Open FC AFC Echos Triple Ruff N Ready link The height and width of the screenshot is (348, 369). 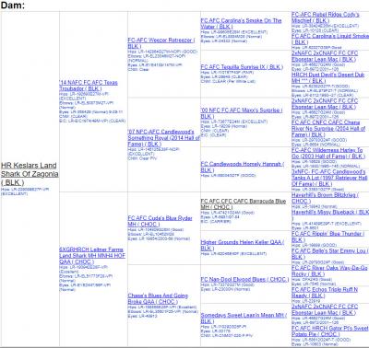[x=325, y=293]
